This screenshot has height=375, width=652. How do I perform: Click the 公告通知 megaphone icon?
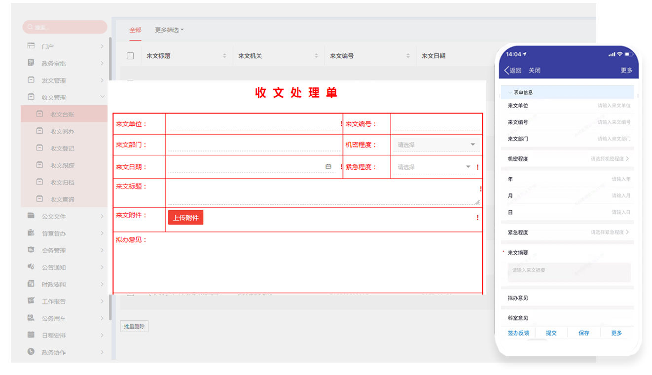31,266
